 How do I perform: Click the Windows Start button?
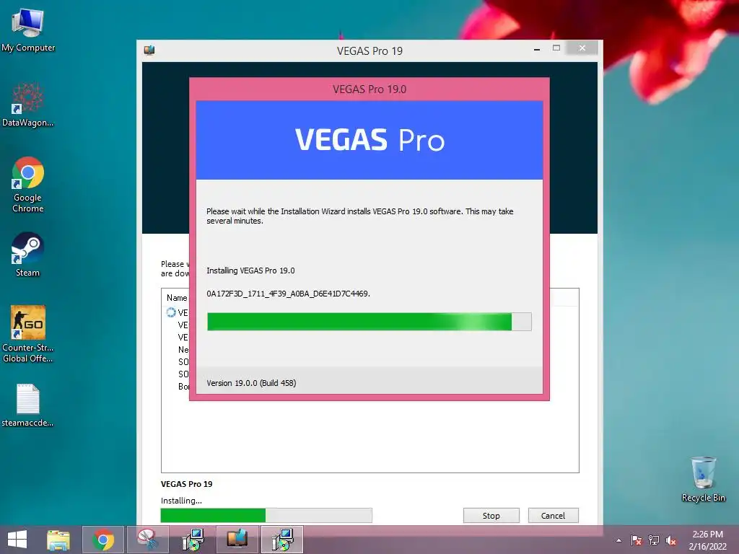click(17, 540)
